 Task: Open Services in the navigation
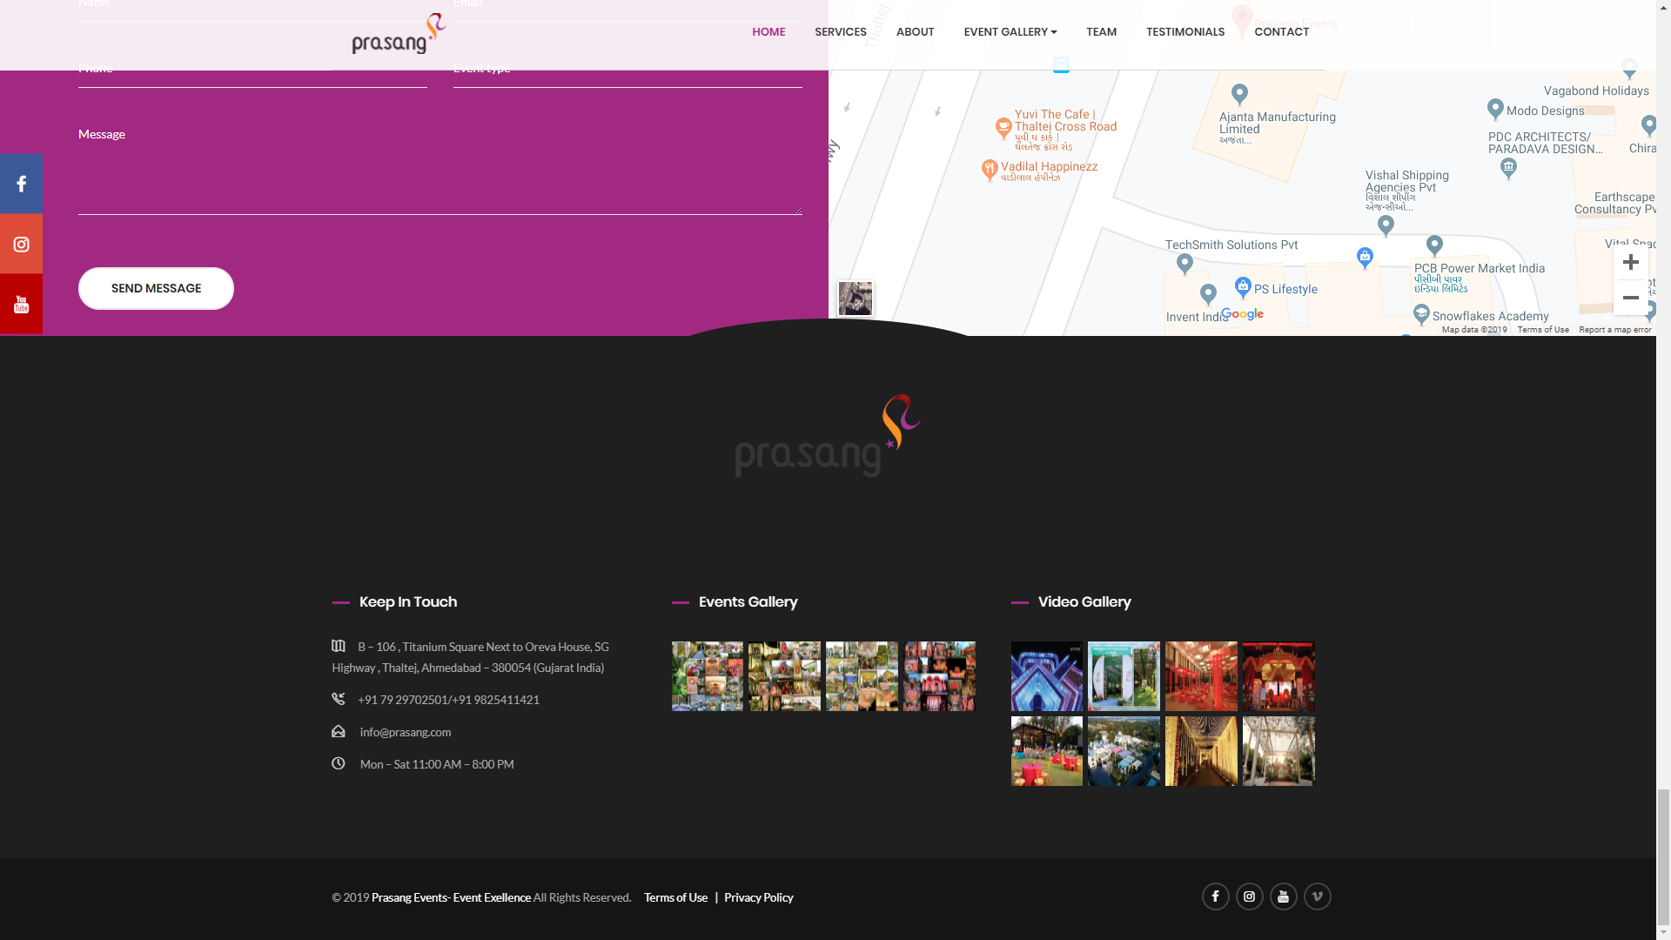click(x=840, y=31)
